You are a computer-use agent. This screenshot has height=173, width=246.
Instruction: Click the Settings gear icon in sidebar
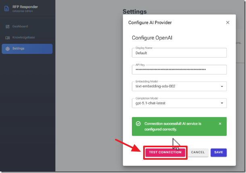click(7, 49)
